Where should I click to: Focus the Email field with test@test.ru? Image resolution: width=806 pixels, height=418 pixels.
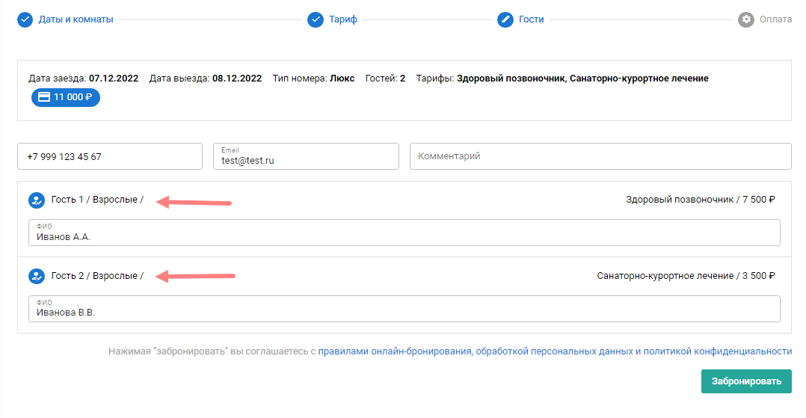(306, 156)
